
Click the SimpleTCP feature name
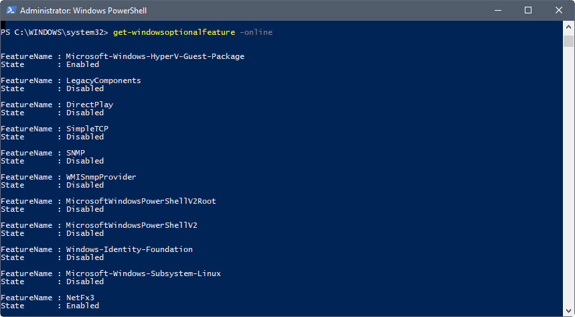pos(87,129)
